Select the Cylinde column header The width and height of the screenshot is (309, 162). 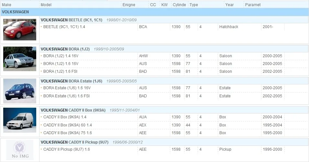tap(179, 5)
